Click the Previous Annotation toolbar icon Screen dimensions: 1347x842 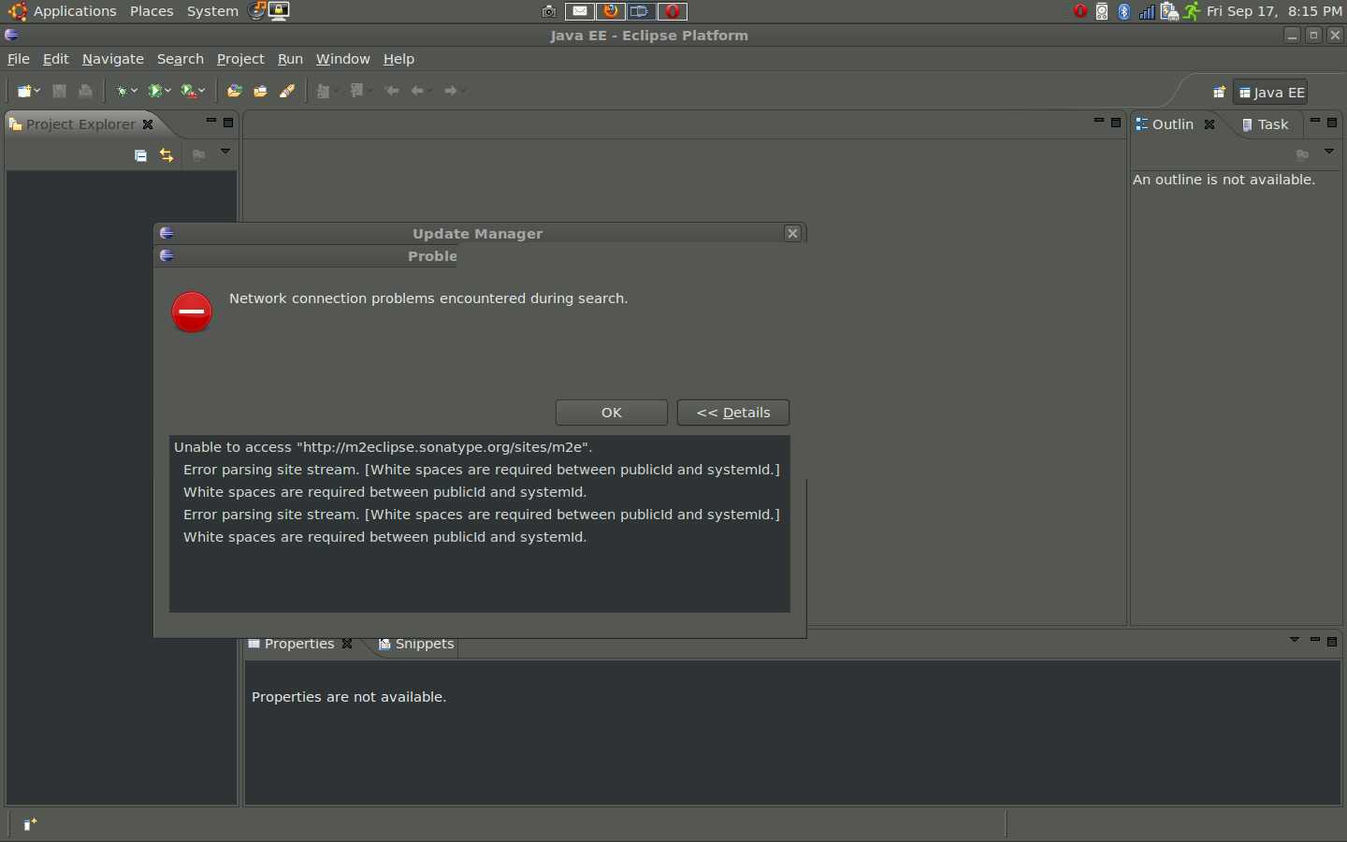click(x=356, y=91)
